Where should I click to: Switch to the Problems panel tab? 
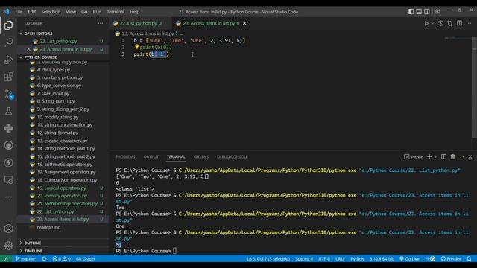pos(125,157)
